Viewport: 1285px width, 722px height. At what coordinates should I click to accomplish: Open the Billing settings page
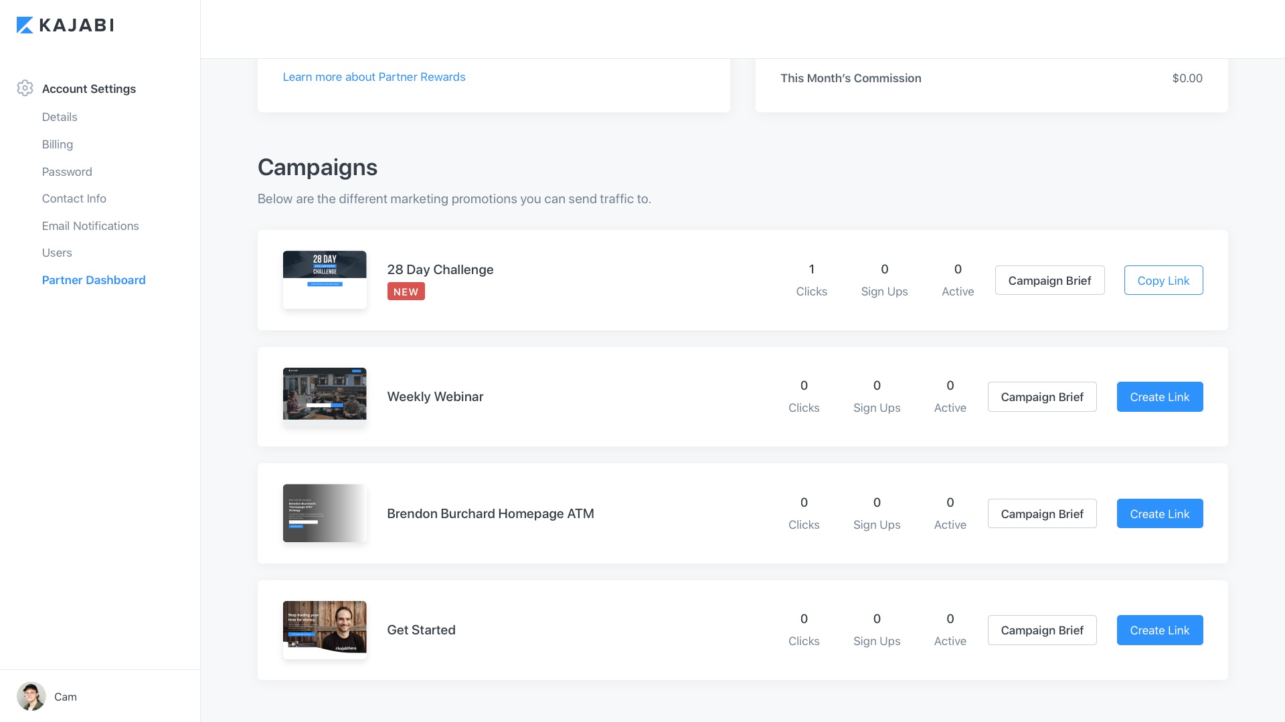(x=58, y=144)
